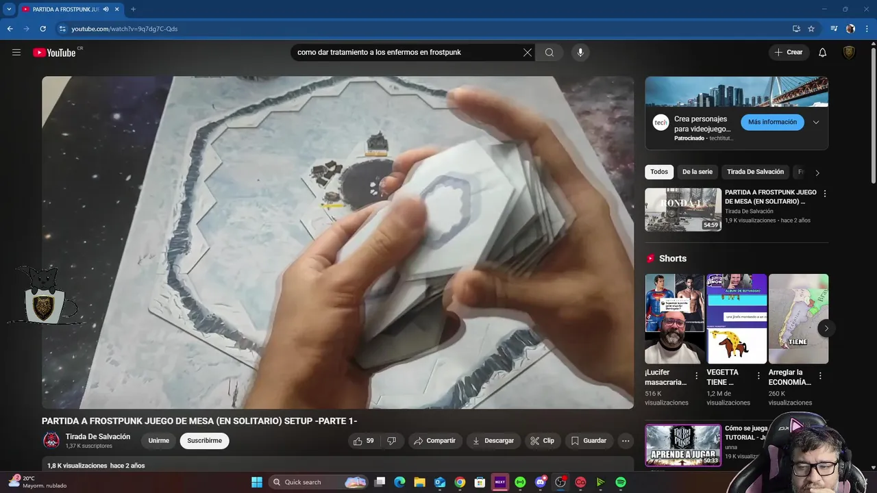Screen dimensions: 877x493
Task: Open OBS Studio from the taskbar
Action: [x=560, y=482]
